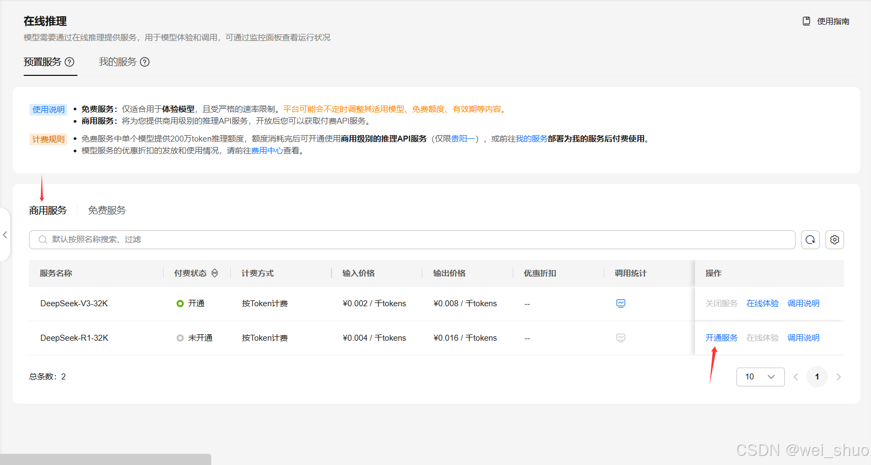871x465 pixels.
Task: Follow the 我的服务 link in 计费规则
Action: coord(532,139)
